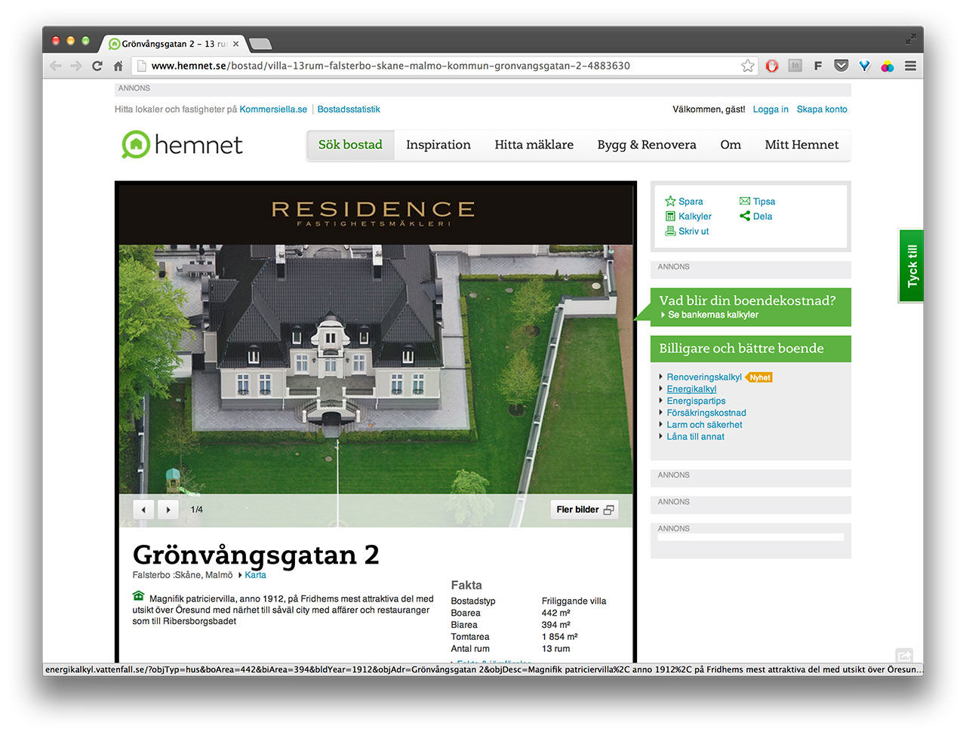
Task: Open the Pocket extension icon
Action: [841, 66]
